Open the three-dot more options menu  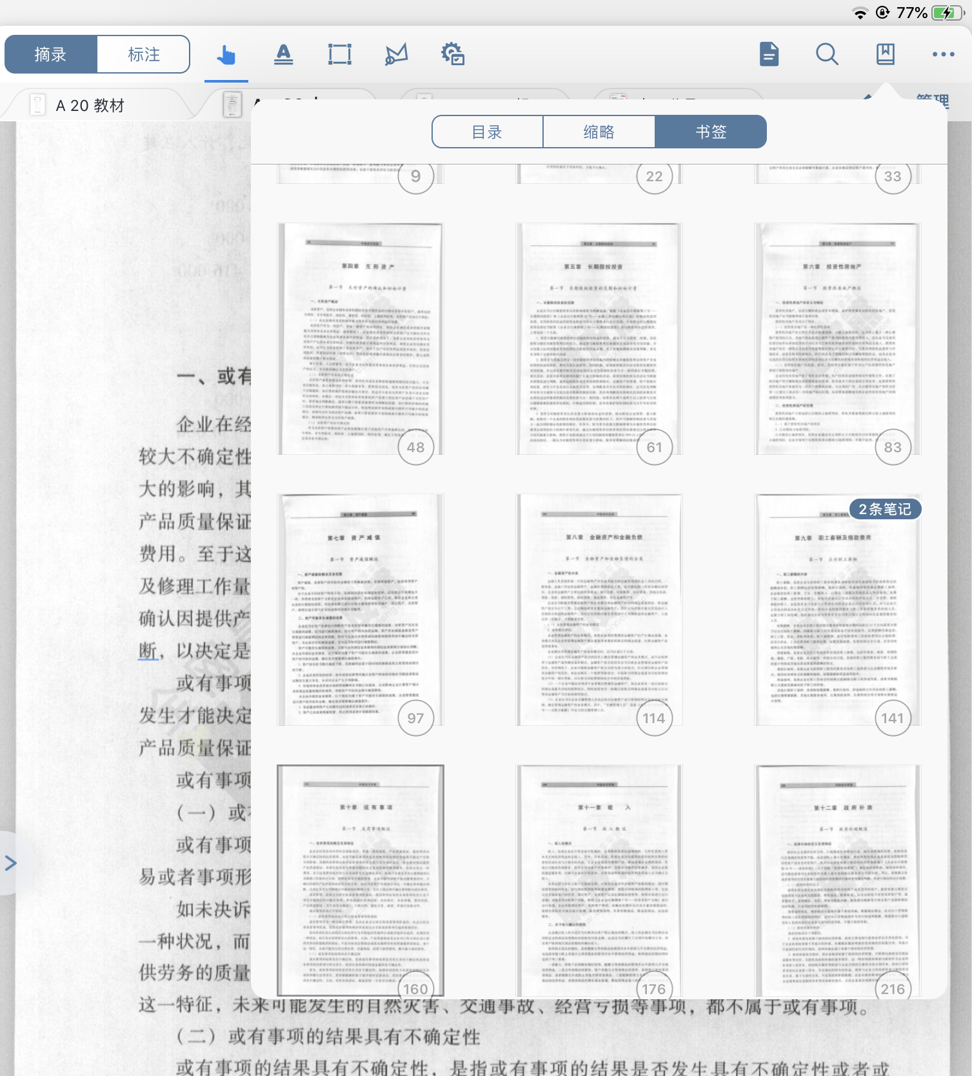click(943, 55)
